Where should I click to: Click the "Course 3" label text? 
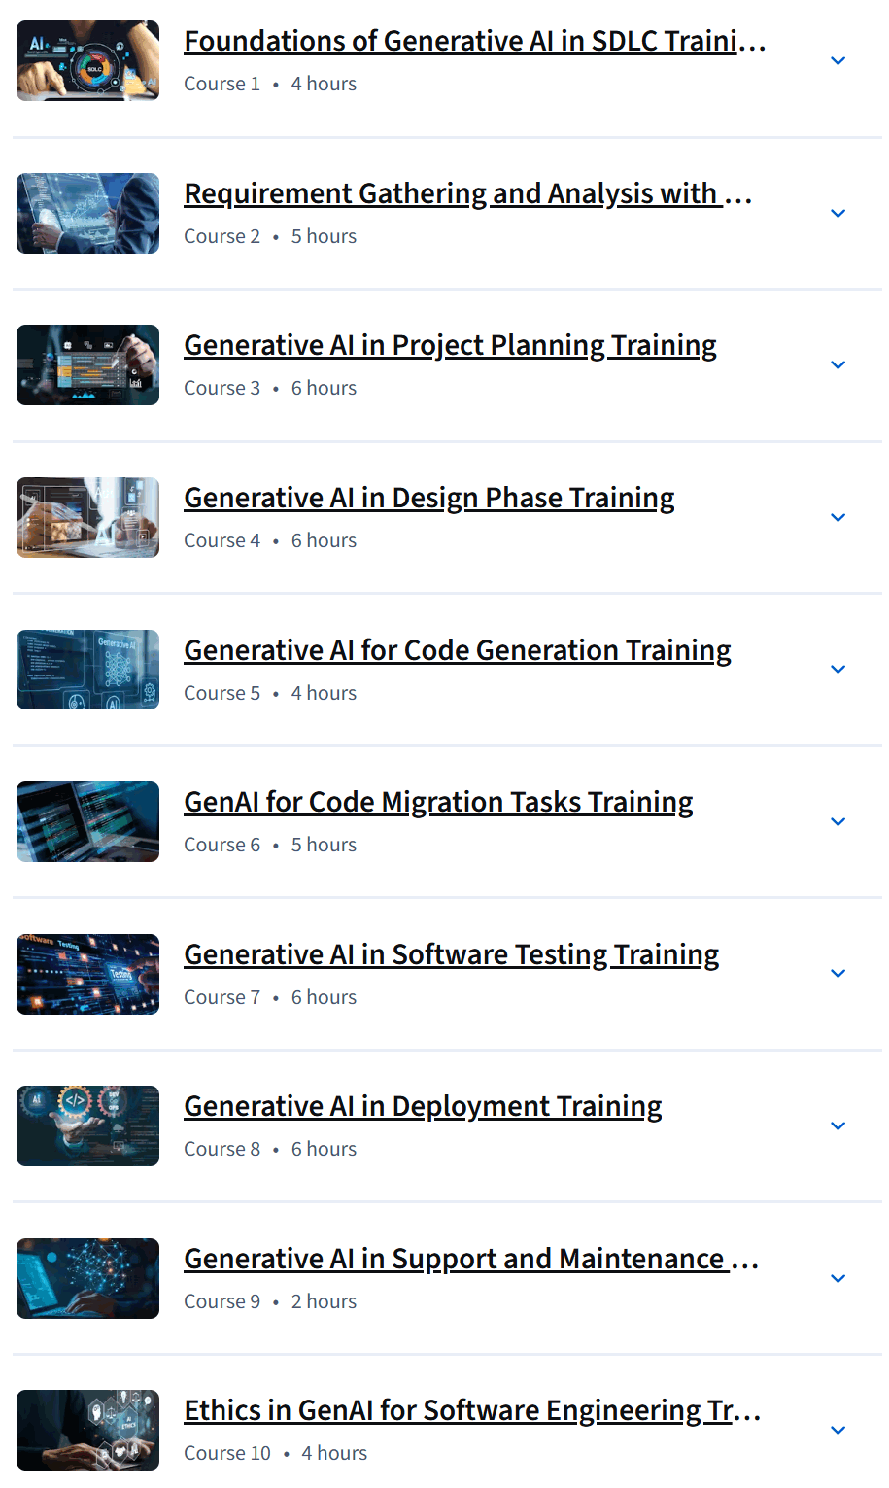coord(222,389)
